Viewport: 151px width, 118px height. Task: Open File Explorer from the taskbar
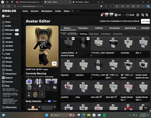coord(89,115)
